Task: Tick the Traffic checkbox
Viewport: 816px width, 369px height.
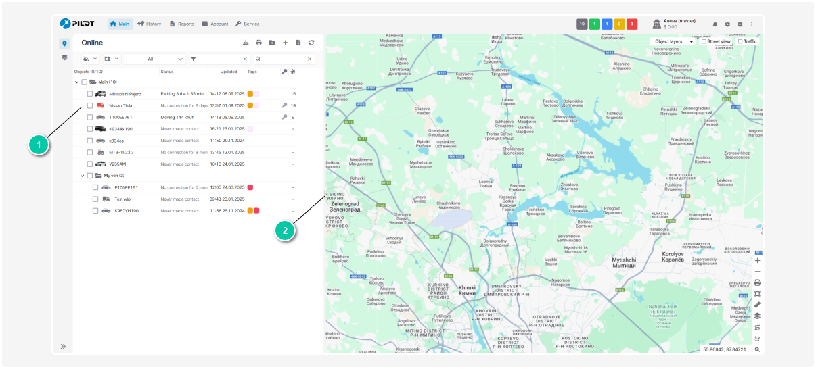Action: [x=740, y=41]
